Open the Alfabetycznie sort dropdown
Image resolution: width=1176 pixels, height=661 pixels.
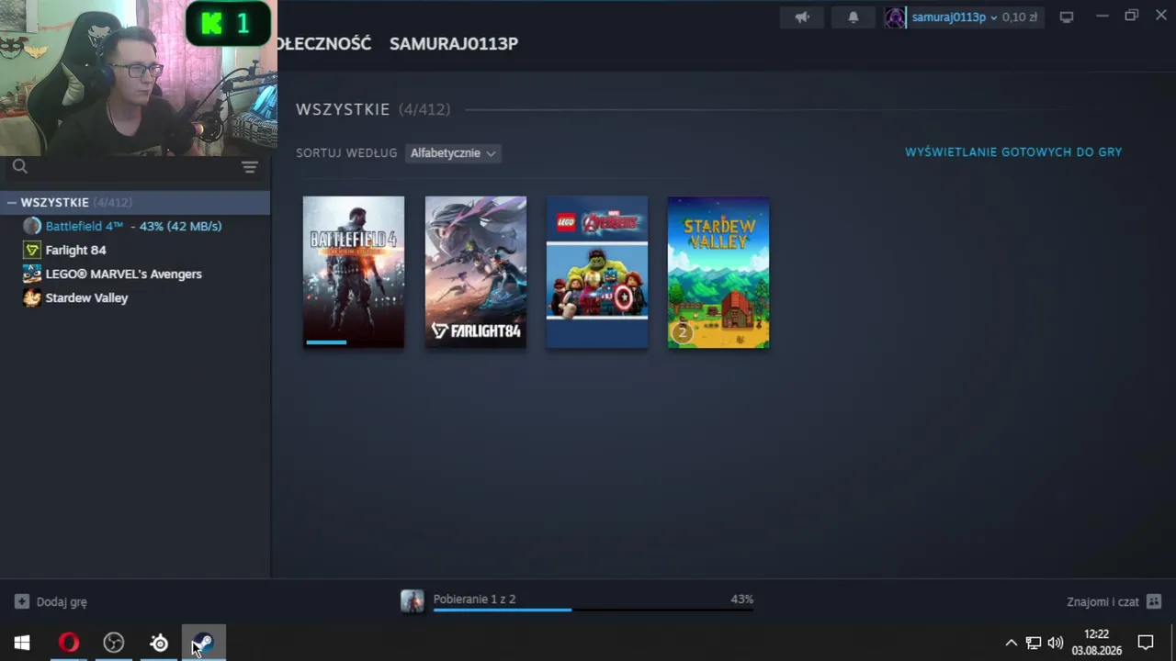click(x=453, y=153)
